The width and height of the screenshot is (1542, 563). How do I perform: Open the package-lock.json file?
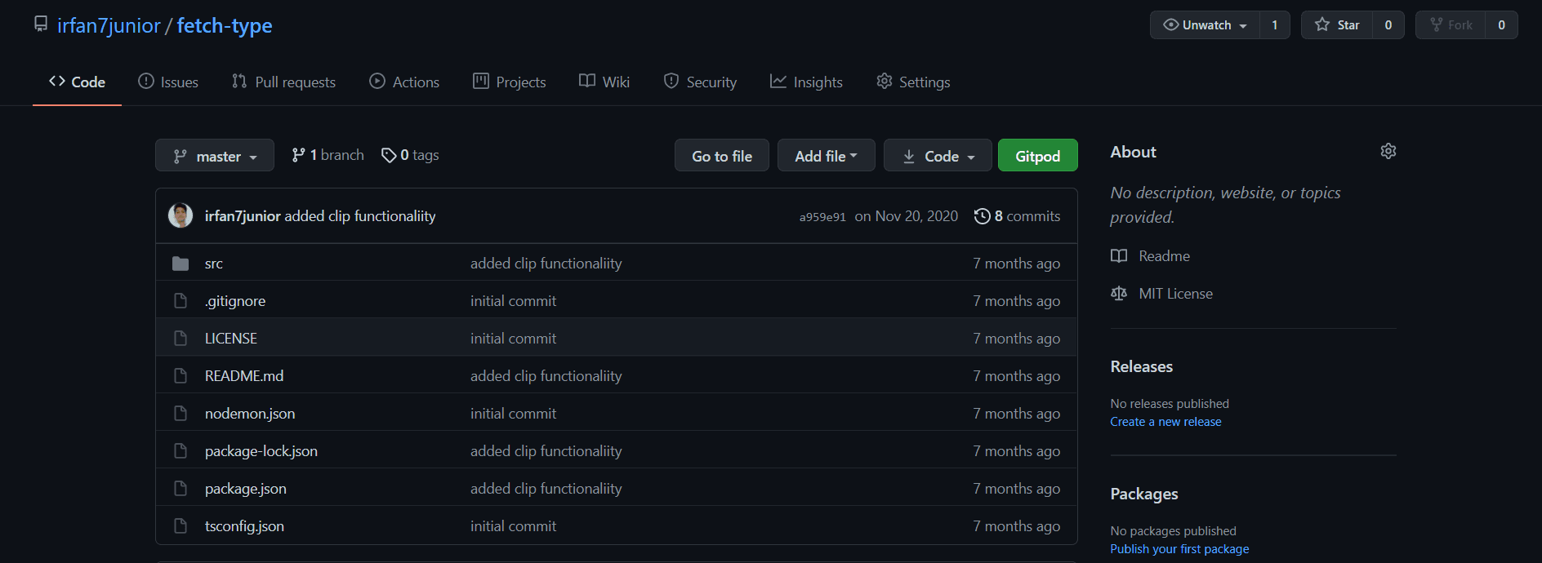pos(261,451)
